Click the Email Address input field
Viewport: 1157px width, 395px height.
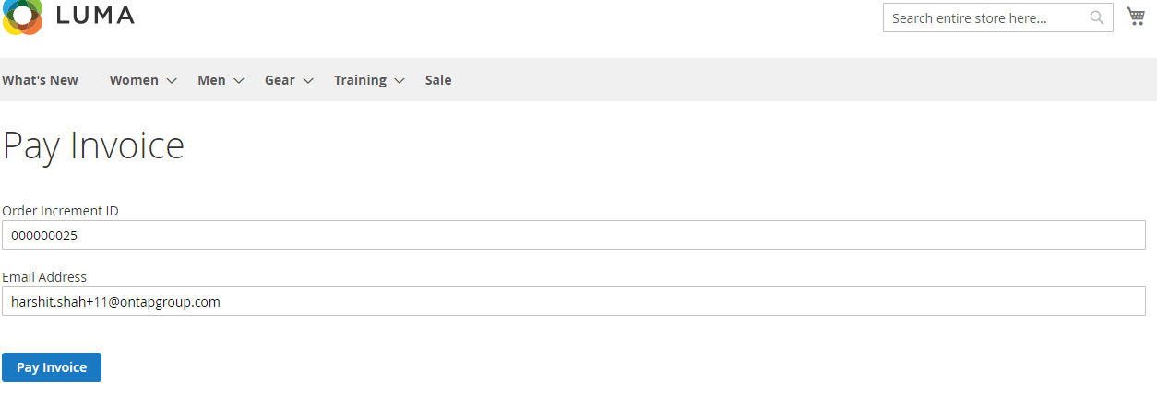click(574, 301)
